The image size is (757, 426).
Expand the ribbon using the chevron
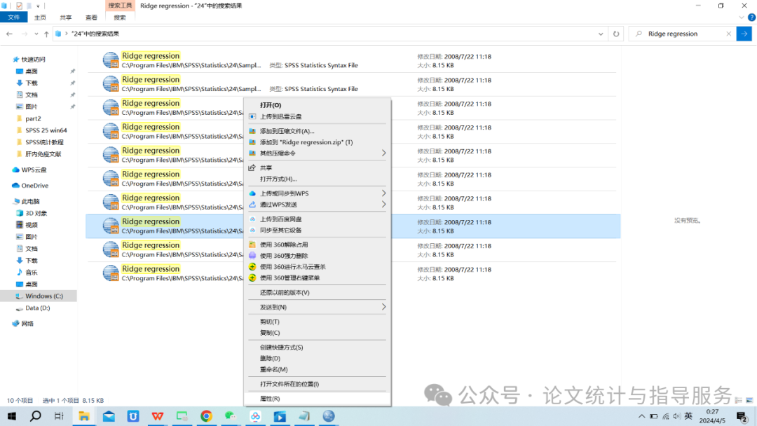pos(742,18)
